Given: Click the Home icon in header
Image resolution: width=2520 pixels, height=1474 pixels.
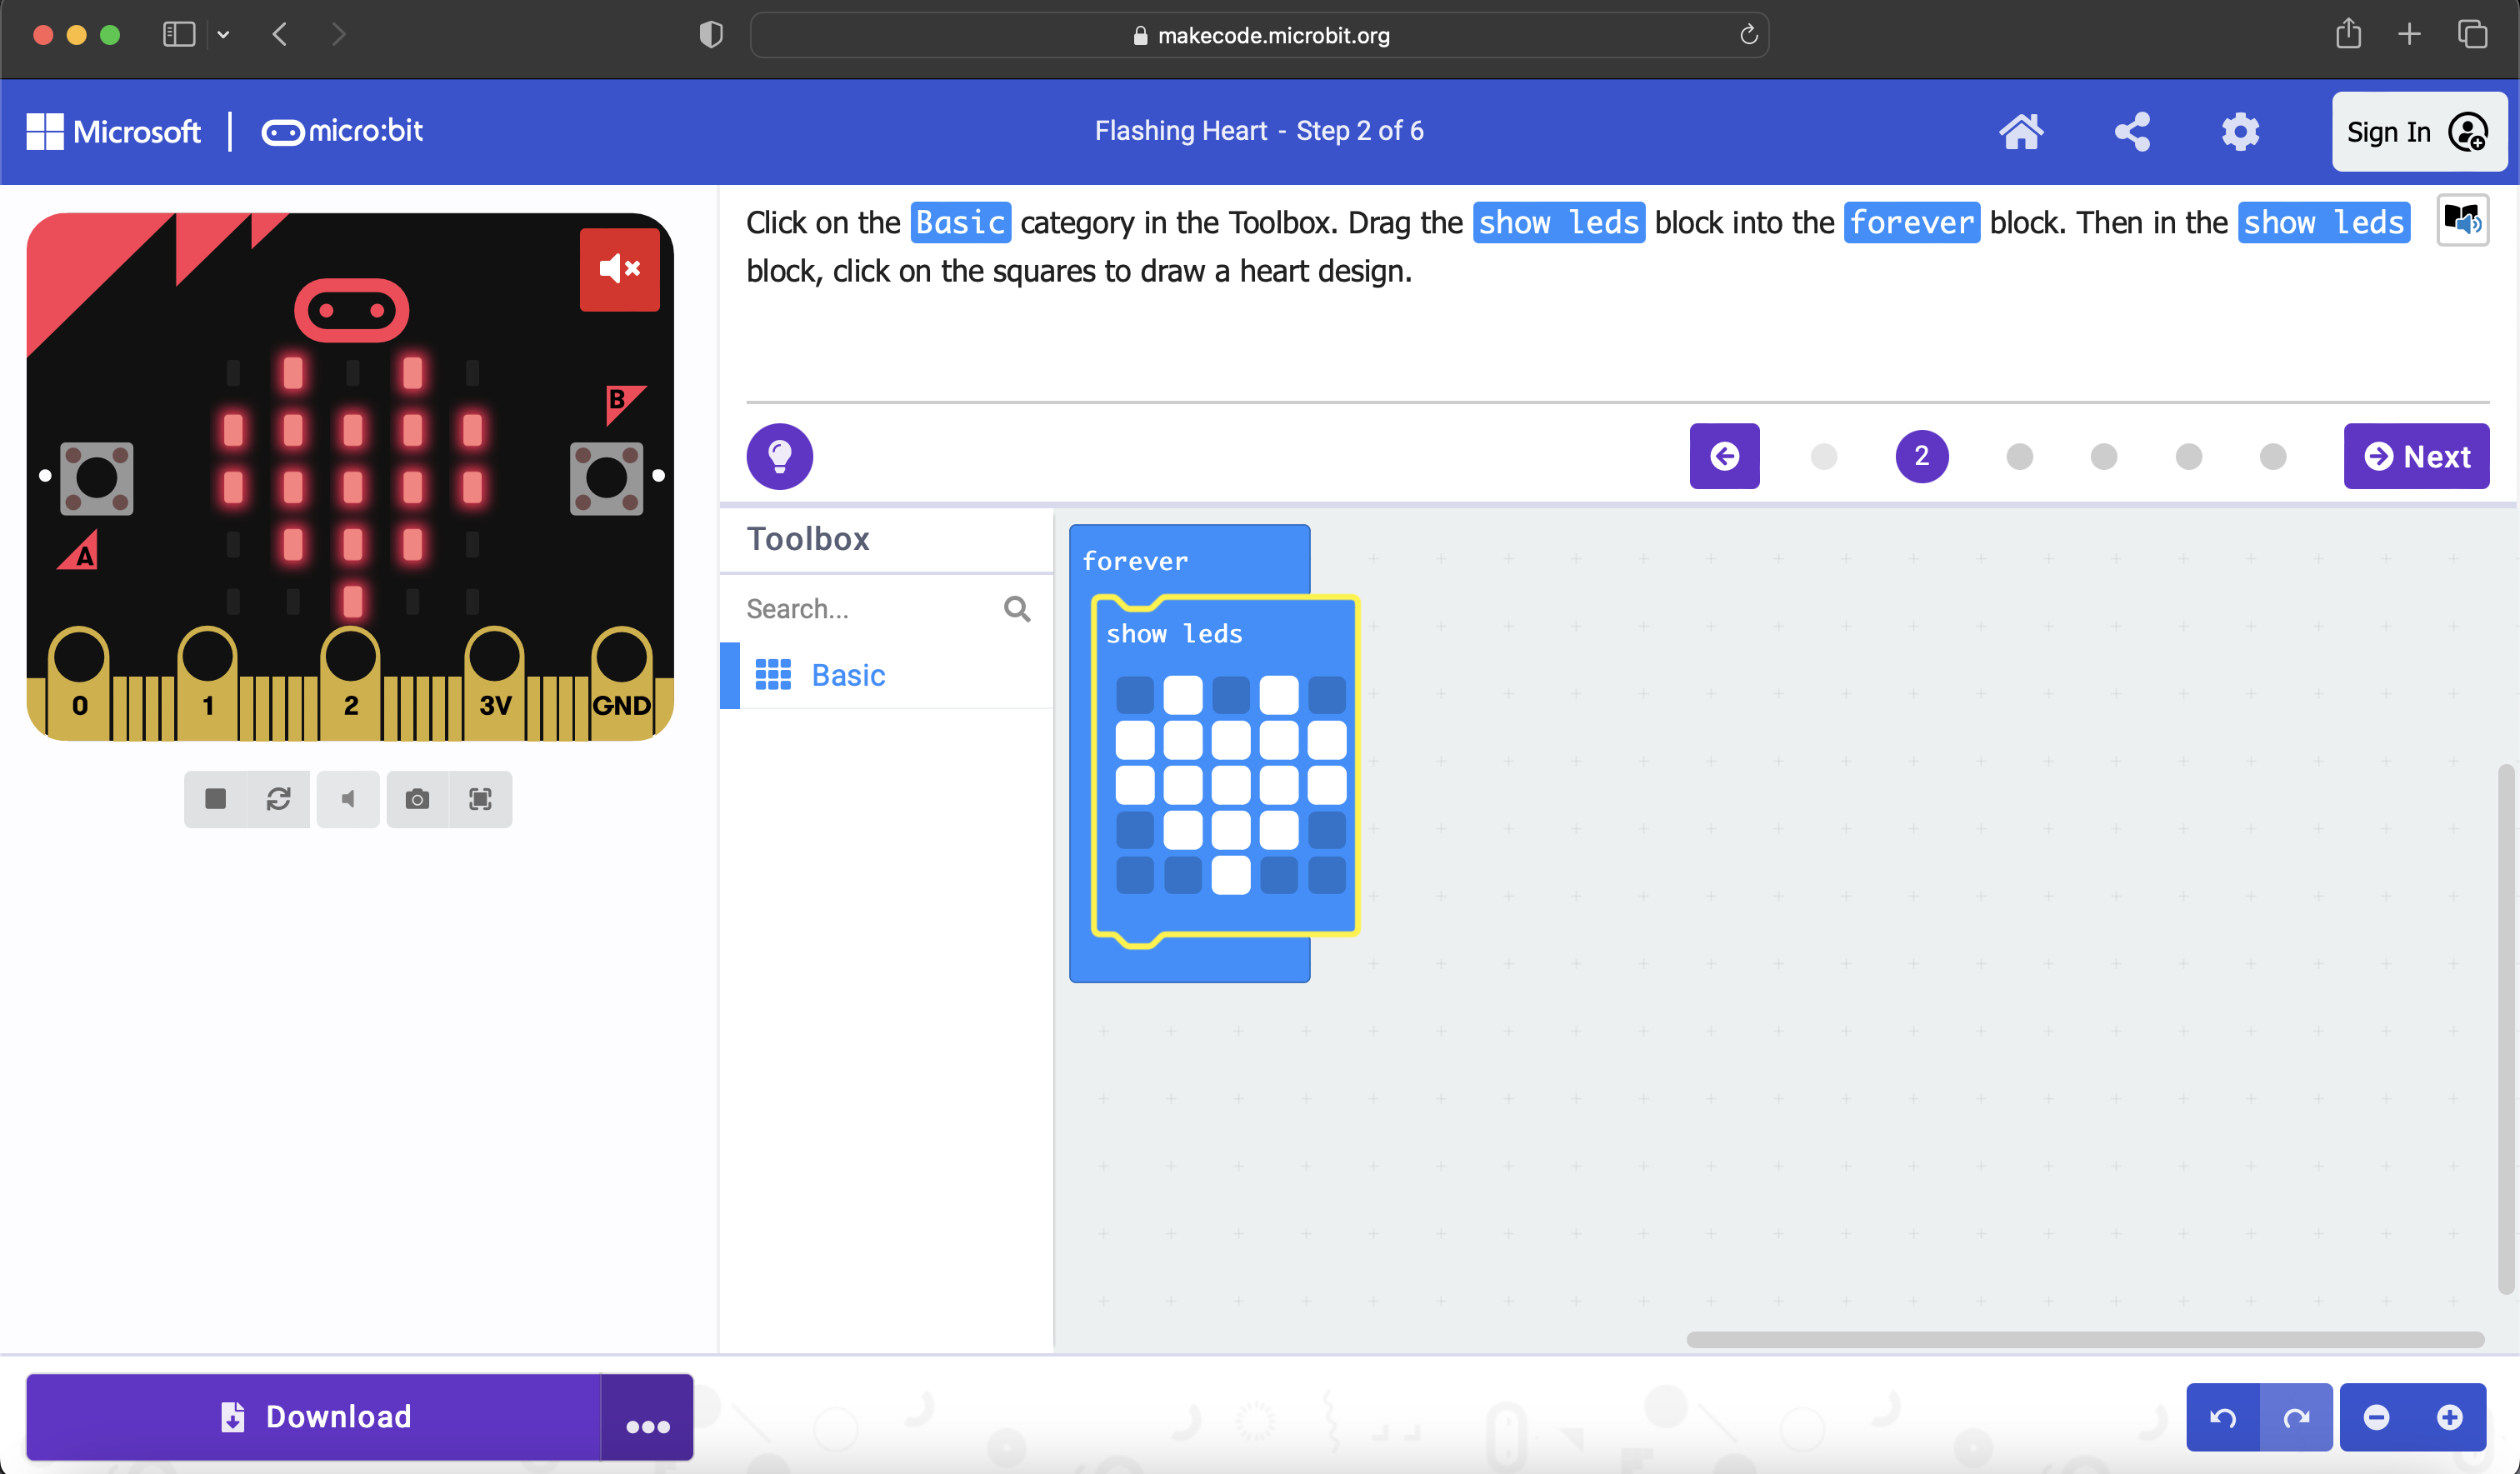Looking at the screenshot, I should (2020, 132).
